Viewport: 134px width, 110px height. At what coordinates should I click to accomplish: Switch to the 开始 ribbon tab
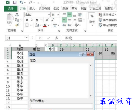point(23,8)
